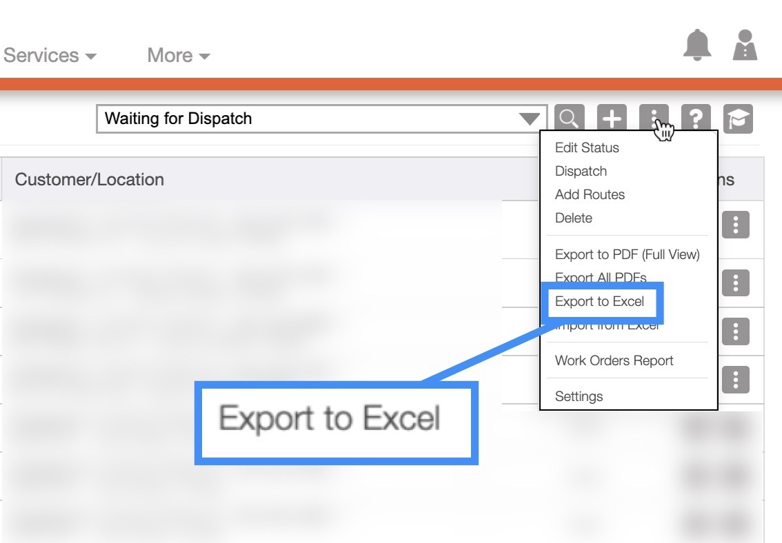Open the second row's three-dot menu
The image size is (782, 543).
click(736, 283)
